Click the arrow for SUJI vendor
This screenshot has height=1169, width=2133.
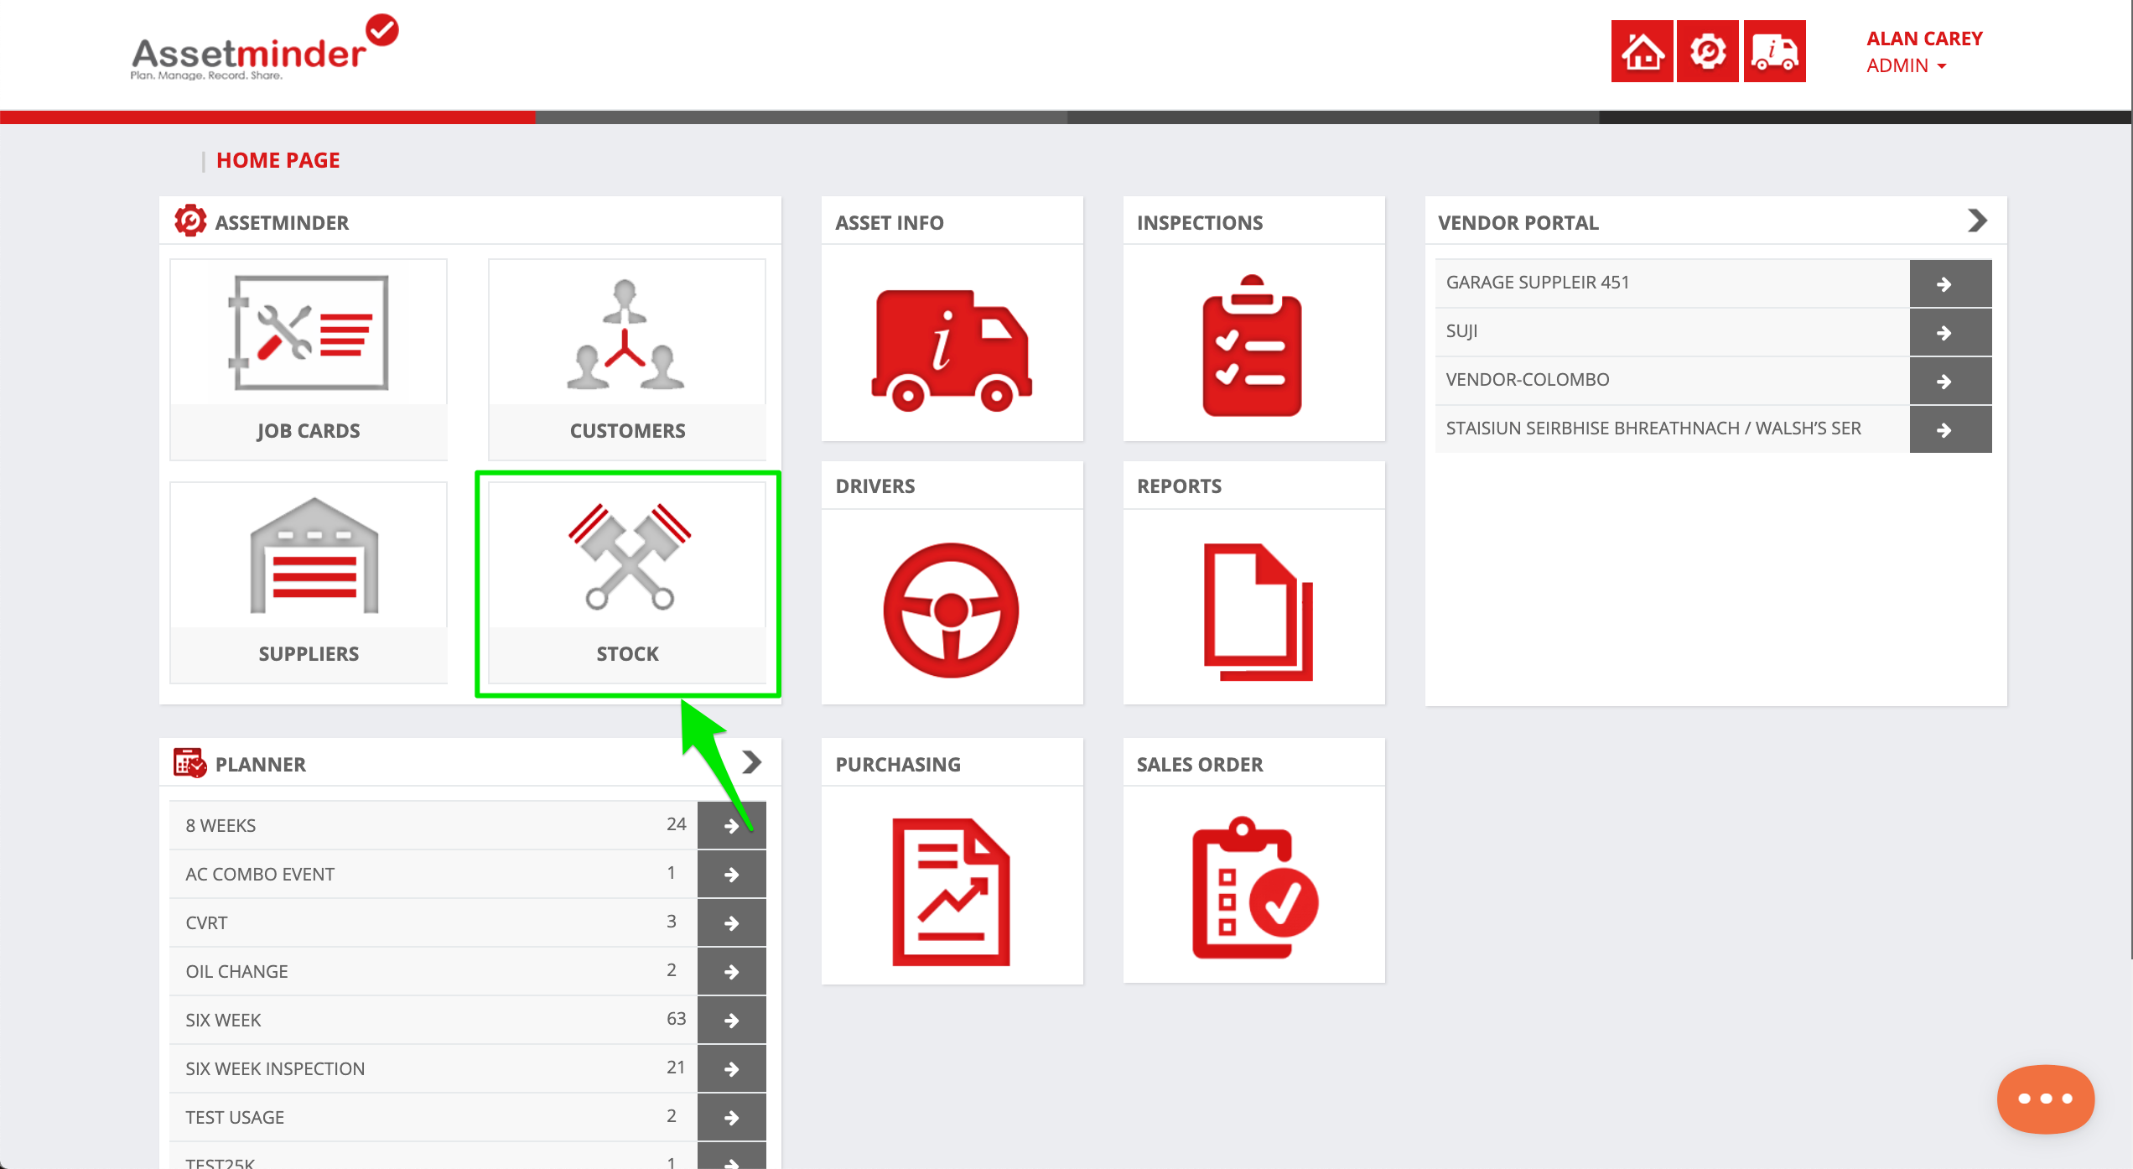[1950, 332]
